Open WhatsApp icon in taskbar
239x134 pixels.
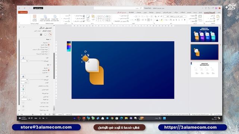[93, 118]
